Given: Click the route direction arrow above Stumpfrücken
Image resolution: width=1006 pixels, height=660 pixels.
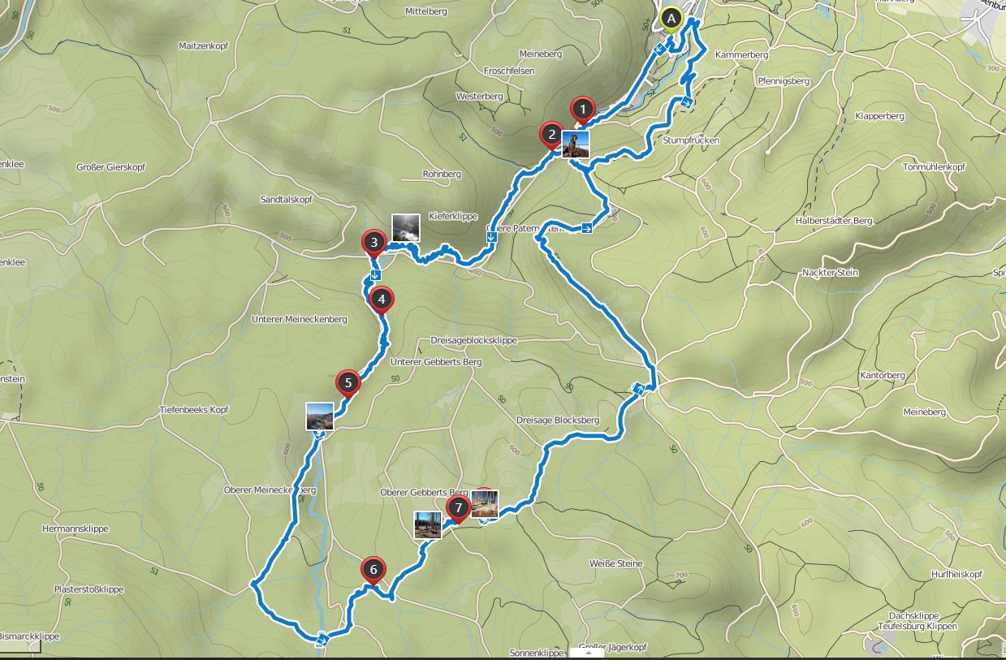Looking at the screenshot, I should click(686, 102).
